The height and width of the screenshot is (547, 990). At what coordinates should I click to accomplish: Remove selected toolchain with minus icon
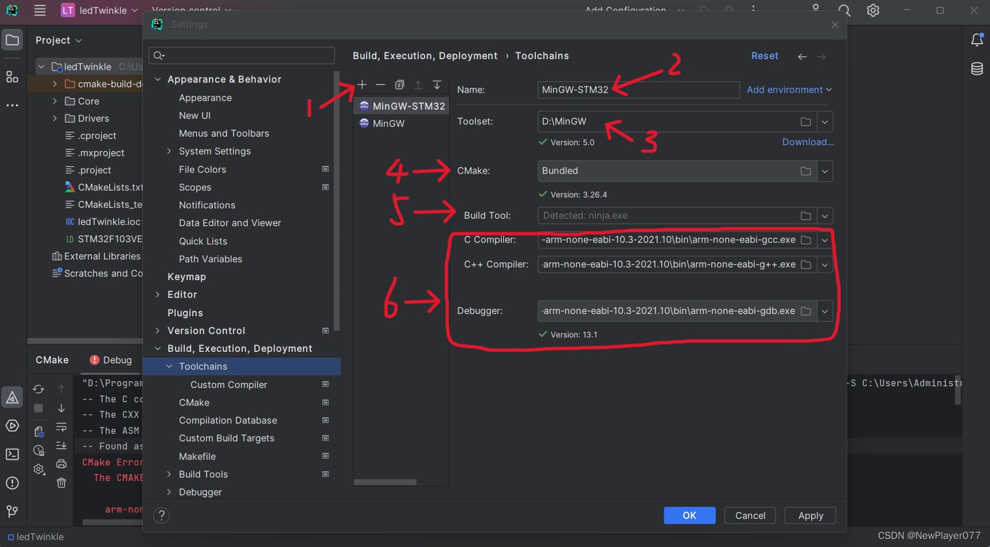click(380, 85)
